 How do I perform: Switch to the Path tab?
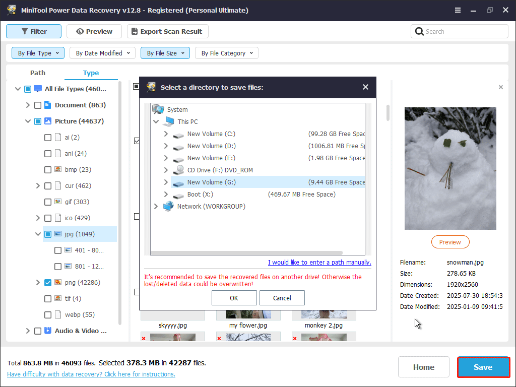[37, 73]
